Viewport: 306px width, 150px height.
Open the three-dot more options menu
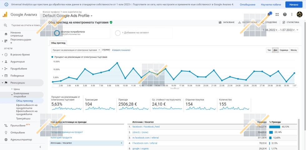[292, 14]
